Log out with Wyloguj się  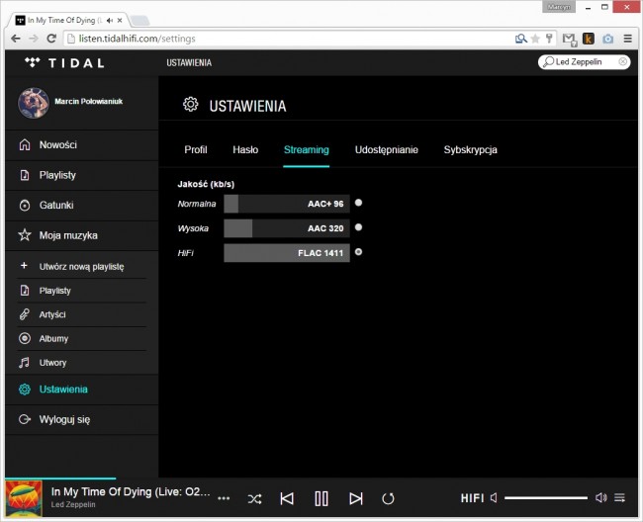pos(81,419)
